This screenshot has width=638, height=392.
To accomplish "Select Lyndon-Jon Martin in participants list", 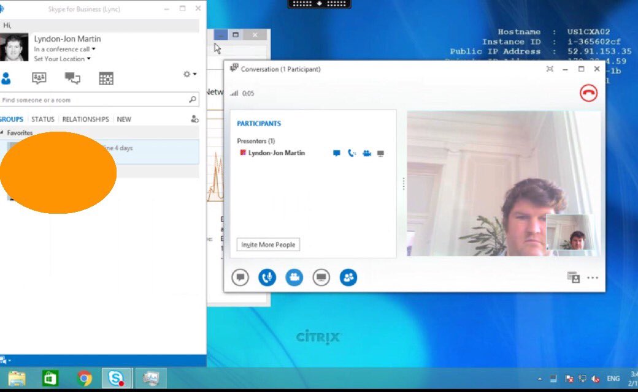I will click(x=277, y=153).
